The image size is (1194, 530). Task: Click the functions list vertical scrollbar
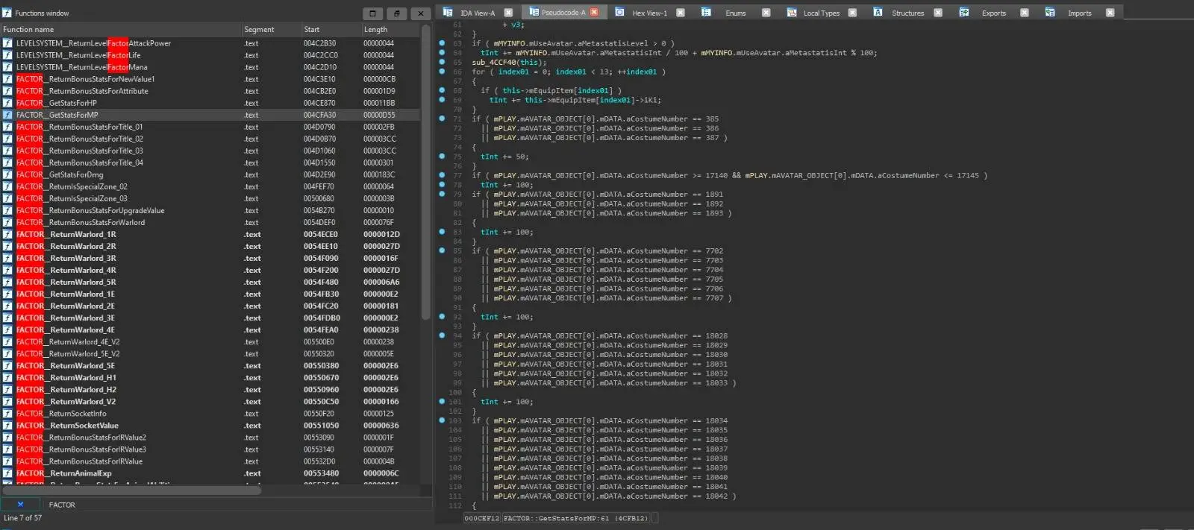(x=426, y=171)
